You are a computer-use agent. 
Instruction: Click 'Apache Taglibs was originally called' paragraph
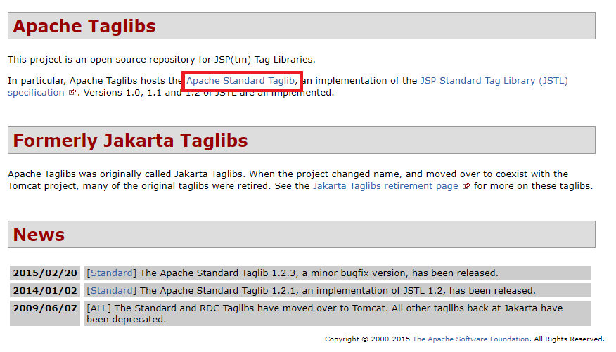[300, 180]
